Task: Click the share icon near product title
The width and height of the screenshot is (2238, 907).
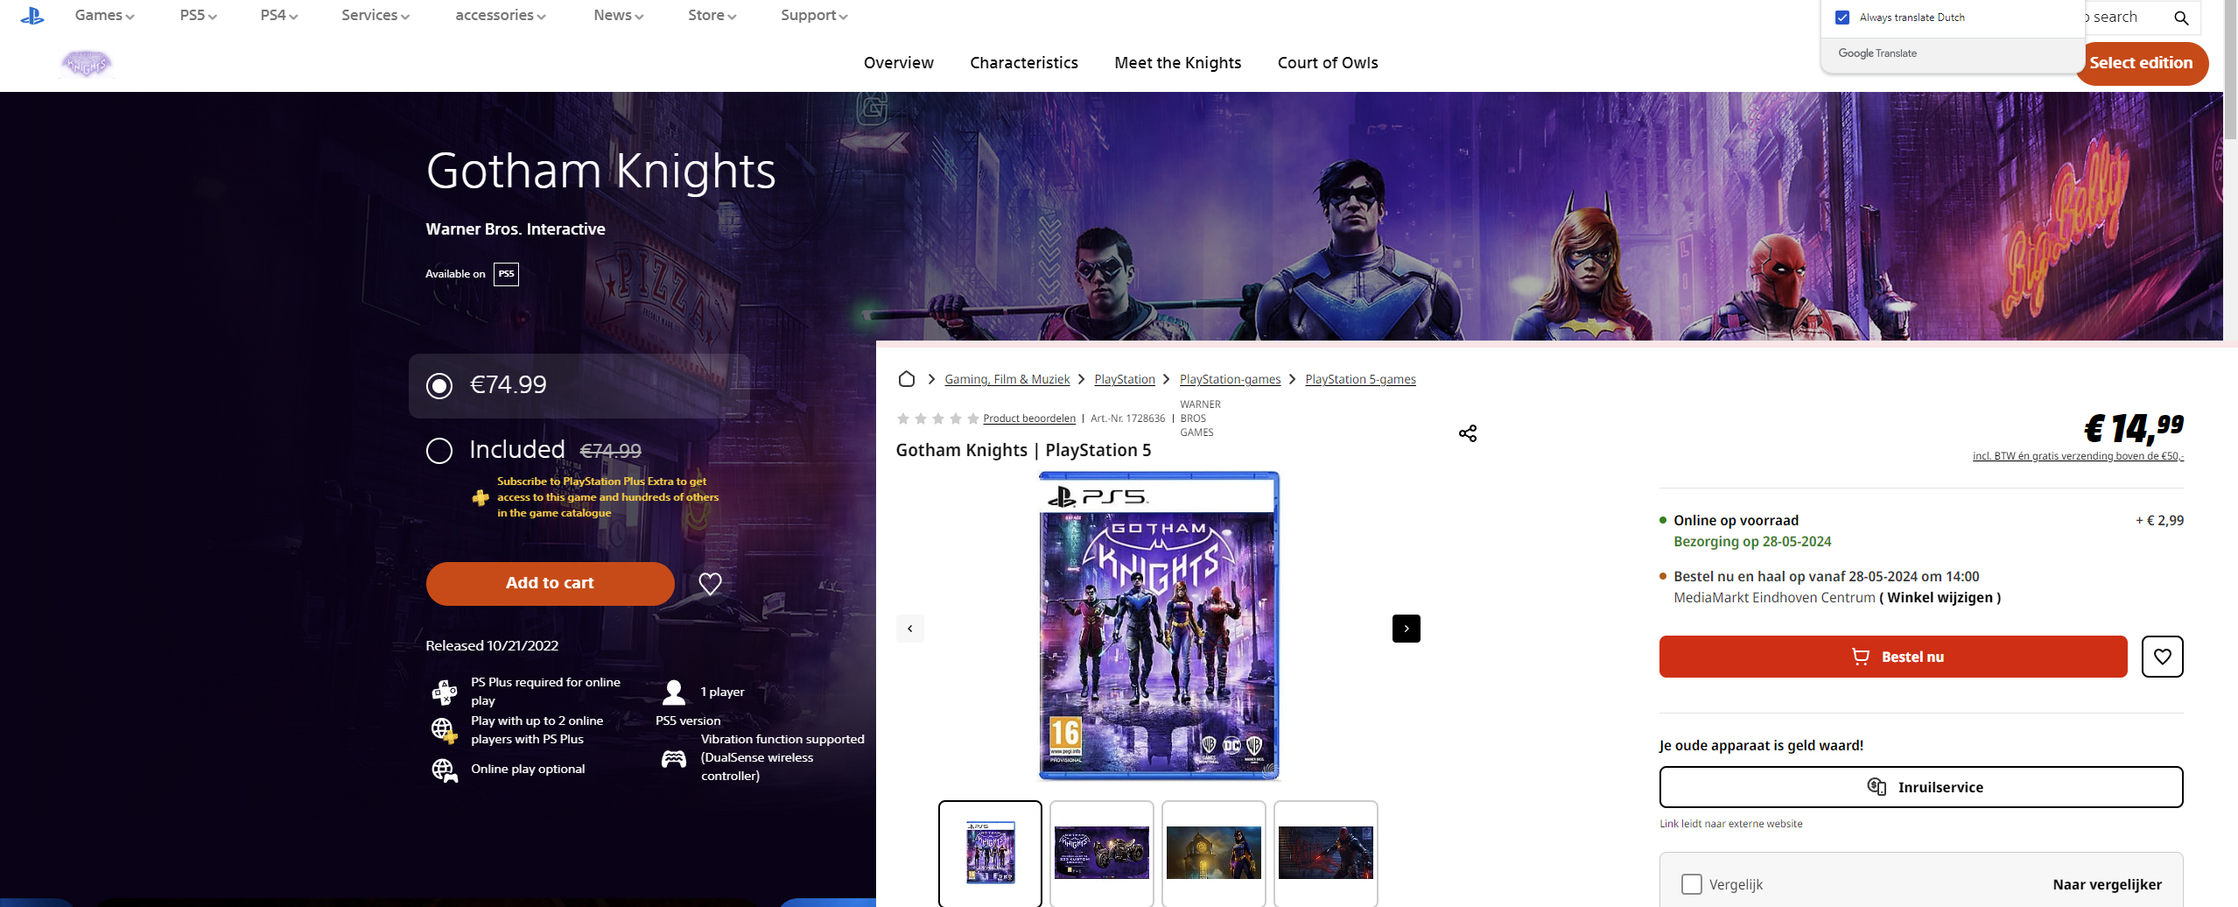Action: click(x=1468, y=433)
